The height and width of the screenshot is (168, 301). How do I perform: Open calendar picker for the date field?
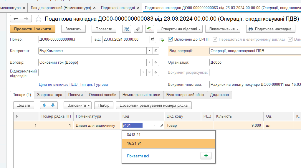pos(153,39)
